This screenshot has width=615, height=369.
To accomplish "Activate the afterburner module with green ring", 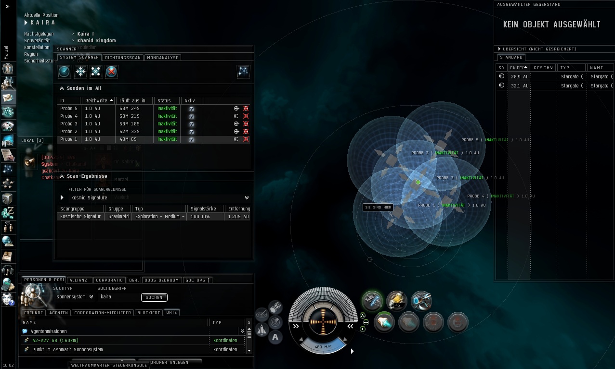I will point(384,322).
